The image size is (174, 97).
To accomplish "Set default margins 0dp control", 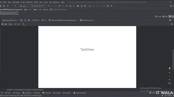I will 10,24.
